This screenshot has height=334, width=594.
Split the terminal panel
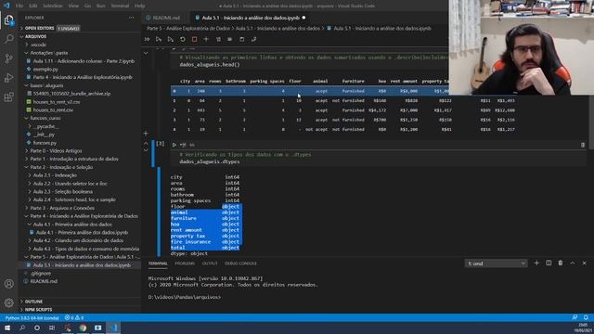[549, 263]
